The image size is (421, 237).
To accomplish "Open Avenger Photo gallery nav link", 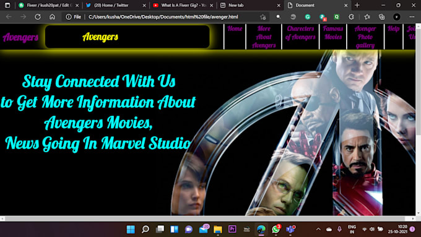I will coord(365,37).
